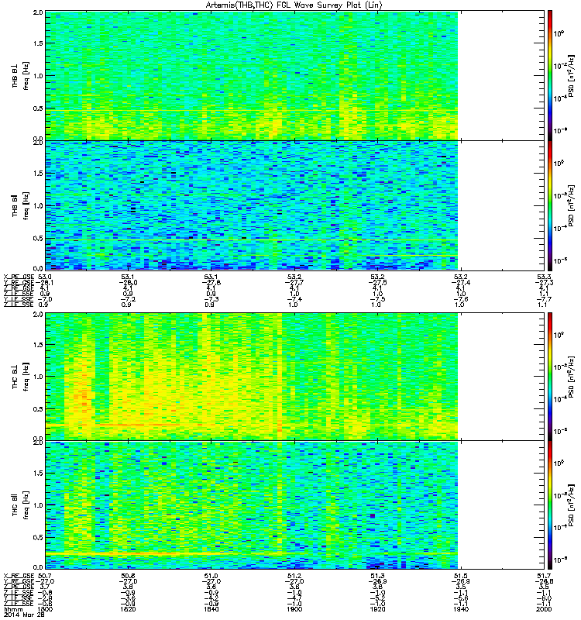The image size is (581, 620).
Task: Select the 1920 time tick label
Action: tap(377, 609)
